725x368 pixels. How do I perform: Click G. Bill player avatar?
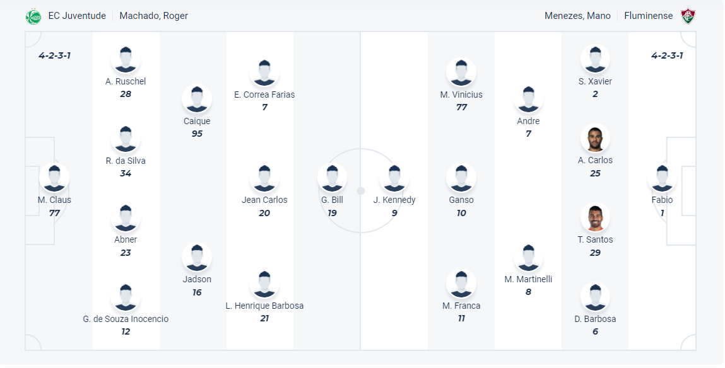pyautogui.click(x=332, y=178)
